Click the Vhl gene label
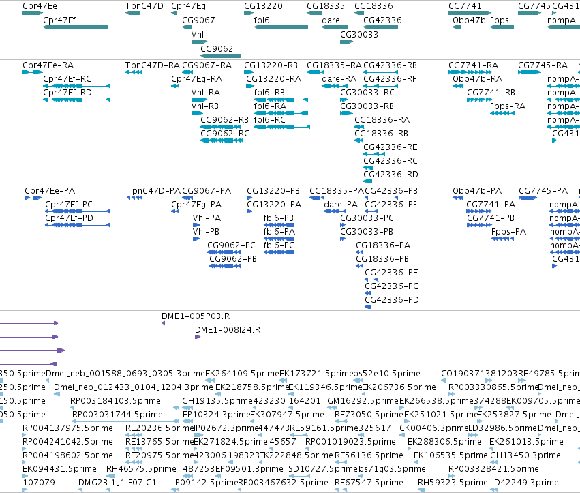Screen dimensions: 580x493 (198, 34)
